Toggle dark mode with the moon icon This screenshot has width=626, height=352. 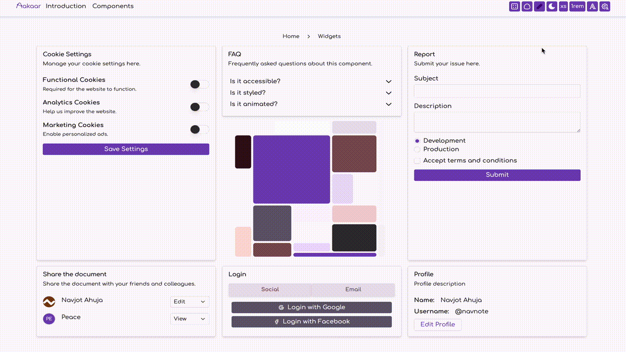coord(552,6)
